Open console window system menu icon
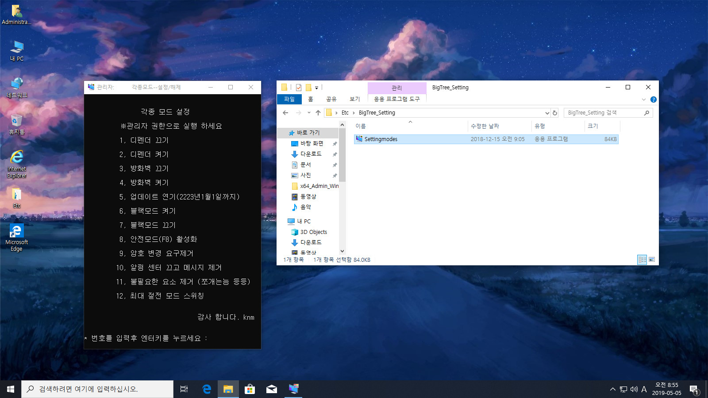 click(x=91, y=87)
